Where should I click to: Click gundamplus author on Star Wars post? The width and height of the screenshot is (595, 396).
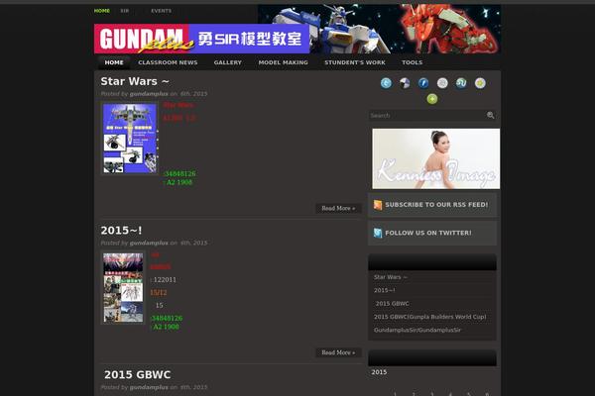tap(149, 94)
